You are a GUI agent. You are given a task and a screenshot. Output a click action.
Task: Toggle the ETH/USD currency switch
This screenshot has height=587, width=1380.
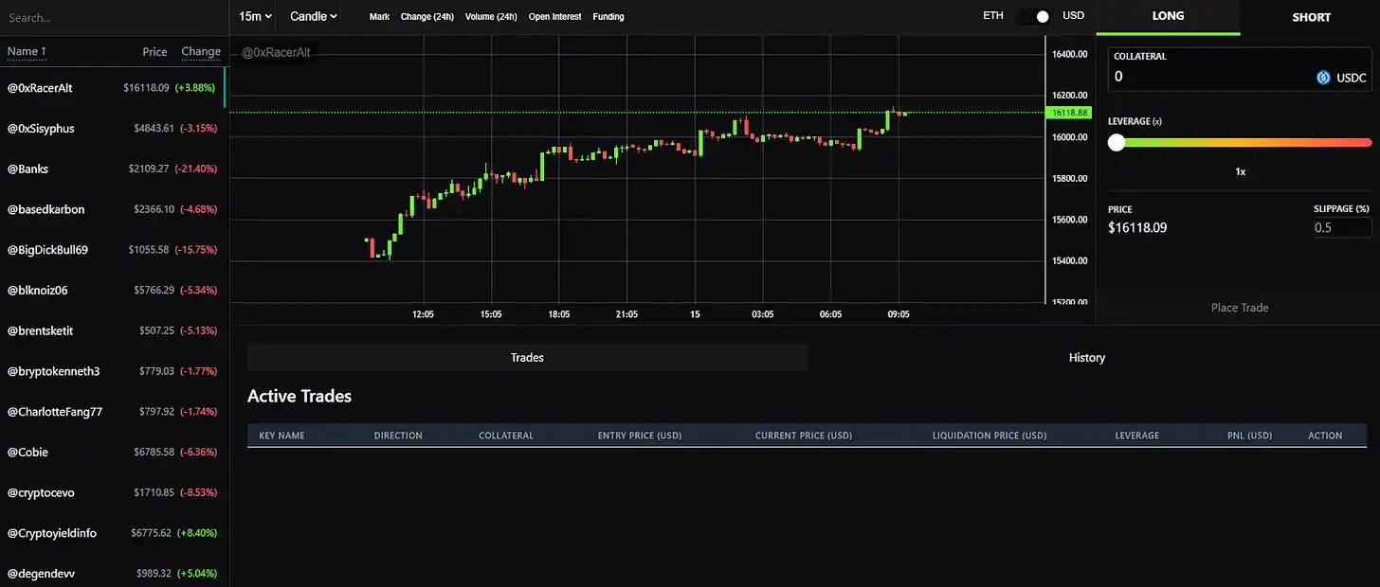pos(1034,16)
